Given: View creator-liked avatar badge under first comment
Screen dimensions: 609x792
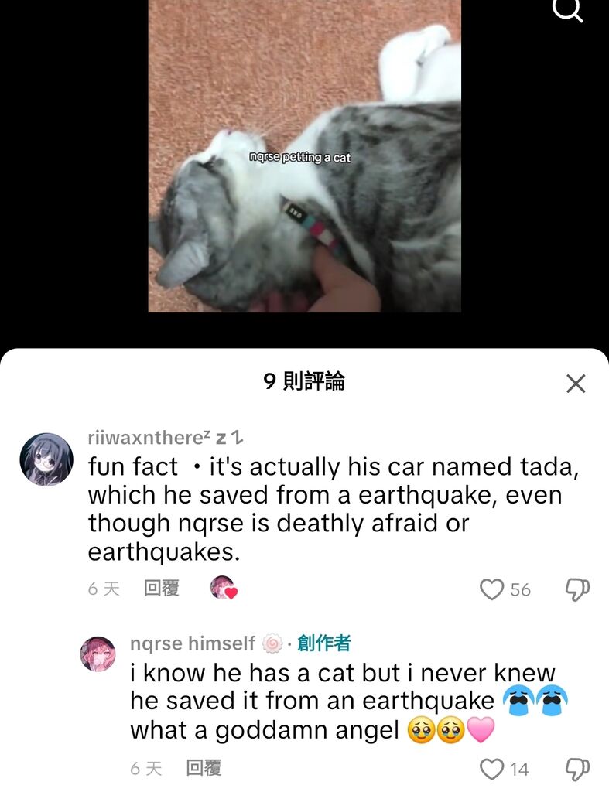Looking at the screenshot, I should [x=224, y=588].
